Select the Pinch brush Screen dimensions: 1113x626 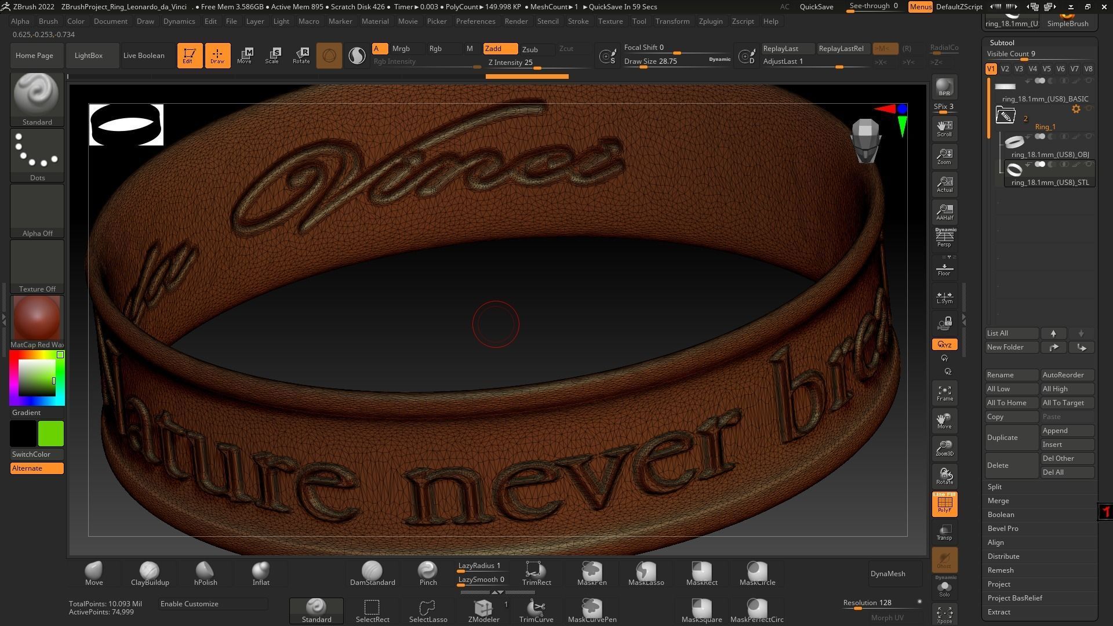point(428,573)
